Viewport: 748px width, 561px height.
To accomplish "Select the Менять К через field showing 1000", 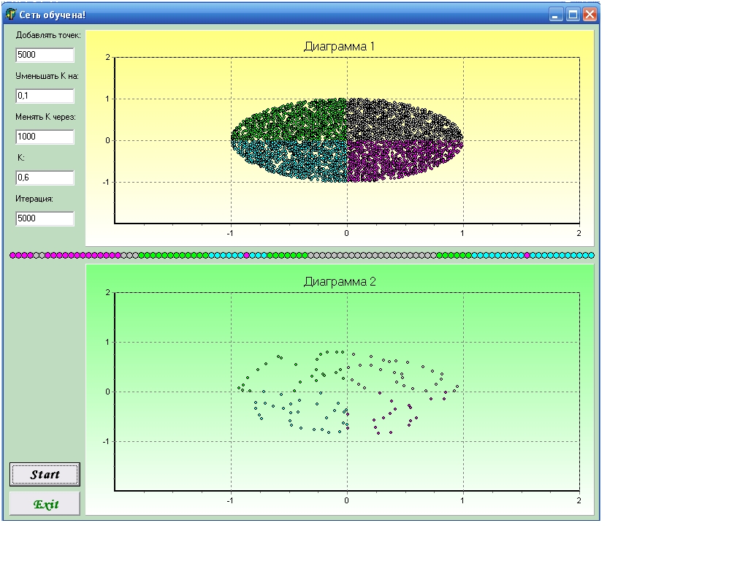I will point(45,137).
